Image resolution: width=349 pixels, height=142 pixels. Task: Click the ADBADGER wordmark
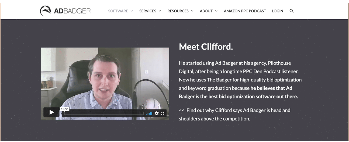(72, 11)
